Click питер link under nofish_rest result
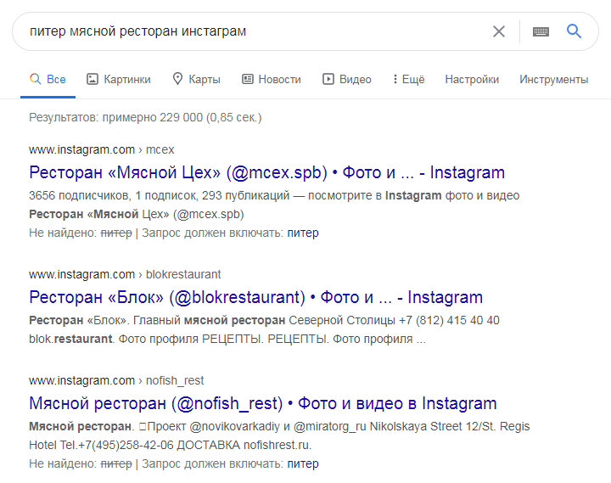611x483 pixels. pos(303,463)
